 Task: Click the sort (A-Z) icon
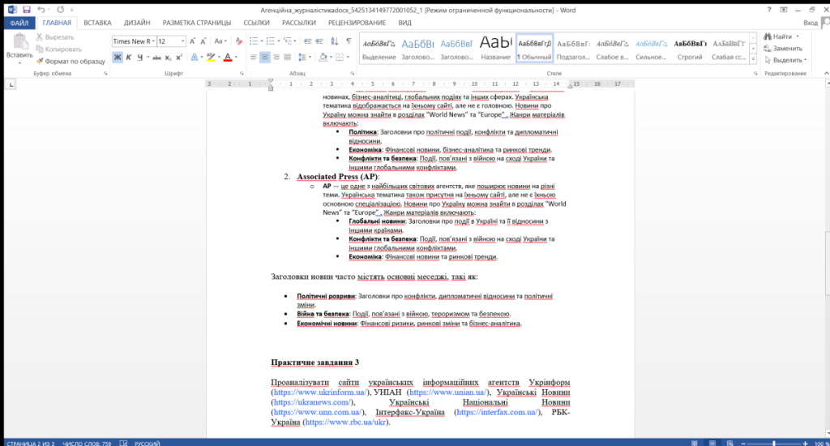coord(335,41)
